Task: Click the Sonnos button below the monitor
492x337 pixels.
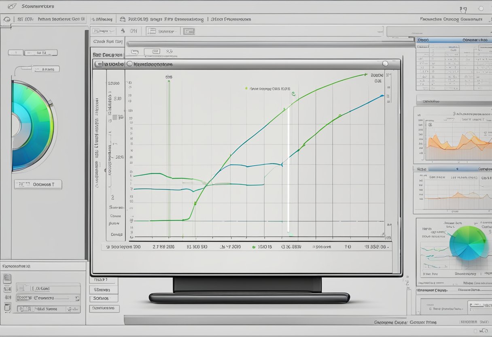Action: point(103,298)
